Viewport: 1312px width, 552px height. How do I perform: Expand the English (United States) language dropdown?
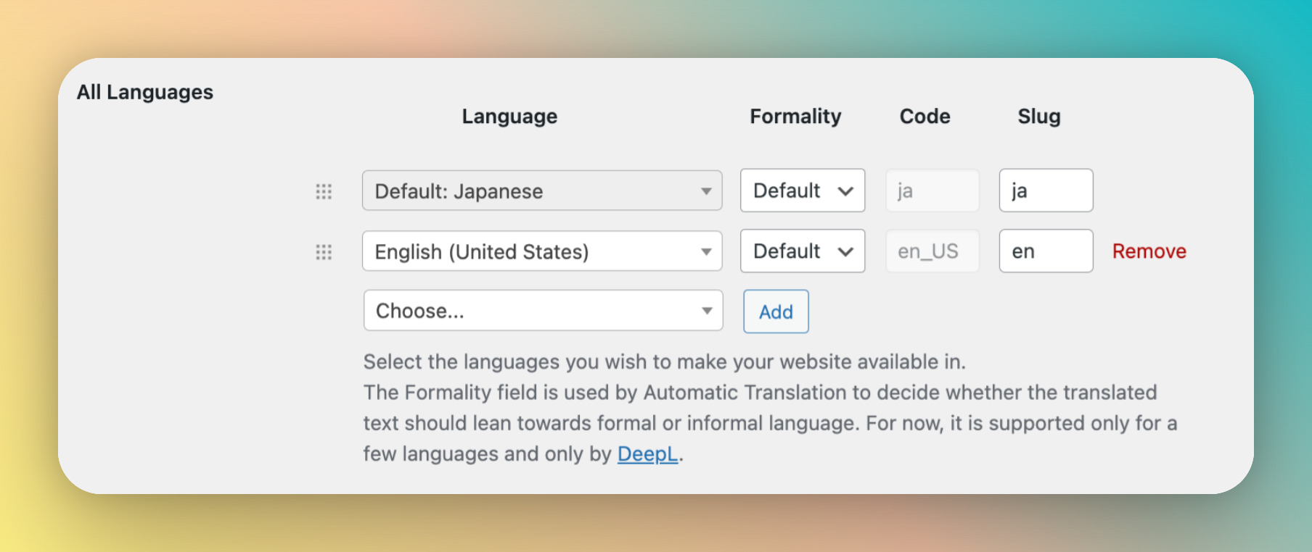[x=541, y=251]
